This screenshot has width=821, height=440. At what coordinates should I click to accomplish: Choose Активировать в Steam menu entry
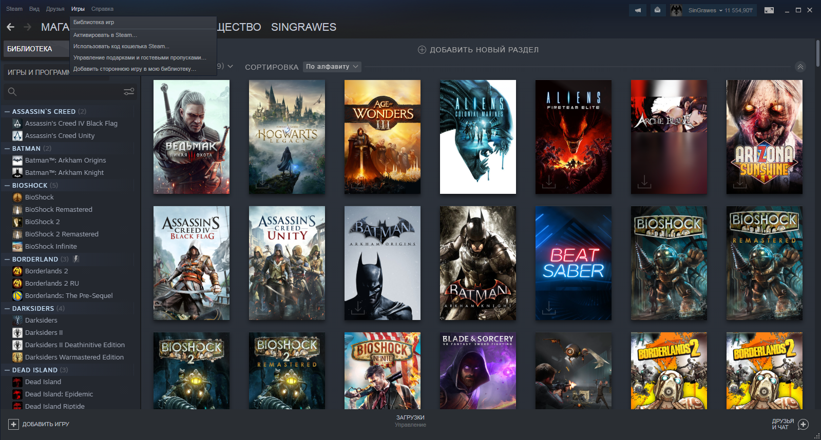144,35
